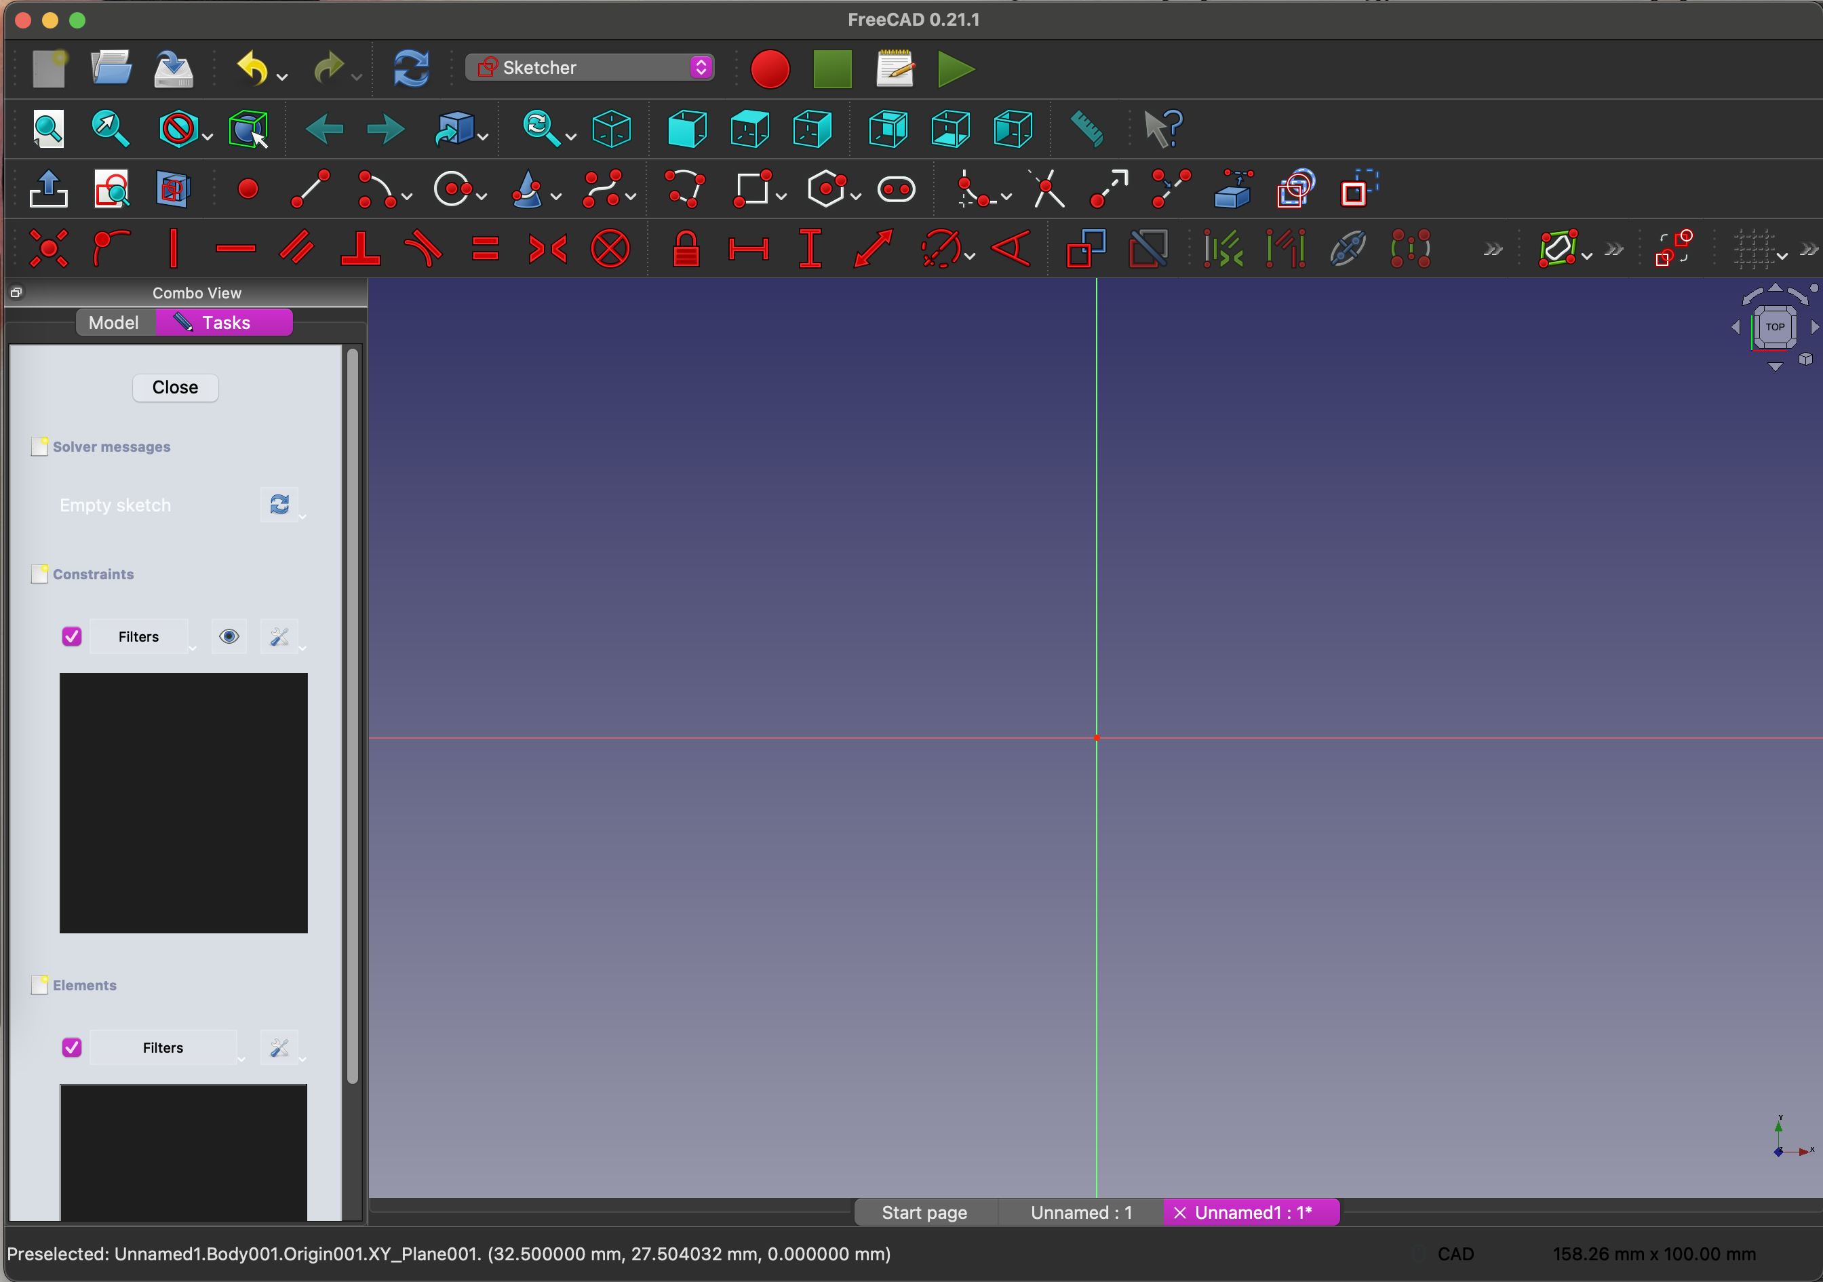Viewport: 1823px width, 1282px height.
Task: Select the Create Point tool
Action: [x=248, y=189]
